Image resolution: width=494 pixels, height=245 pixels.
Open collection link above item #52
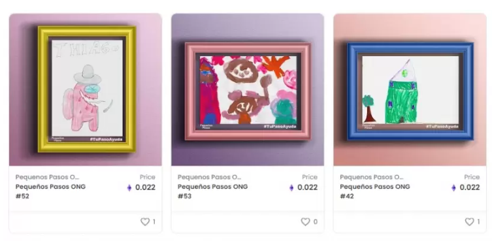(x=47, y=177)
